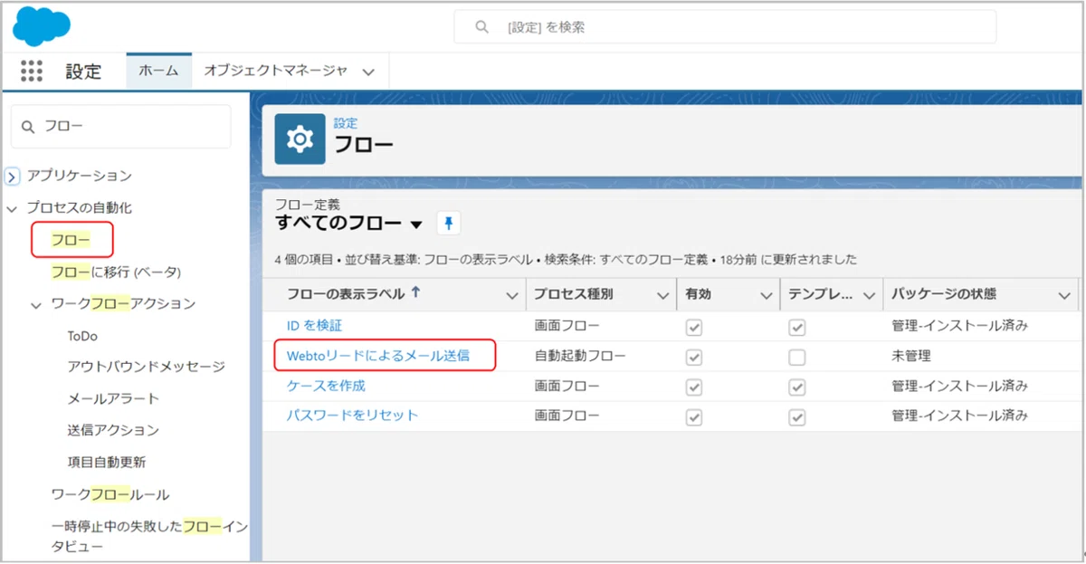
Task: Click the 未管理 package status cell
Action: pos(911,357)
